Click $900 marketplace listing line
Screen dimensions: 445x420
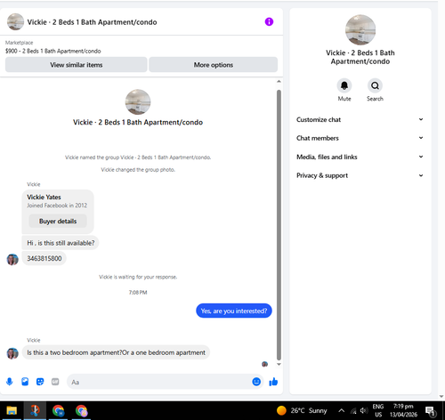coord(53,51)
